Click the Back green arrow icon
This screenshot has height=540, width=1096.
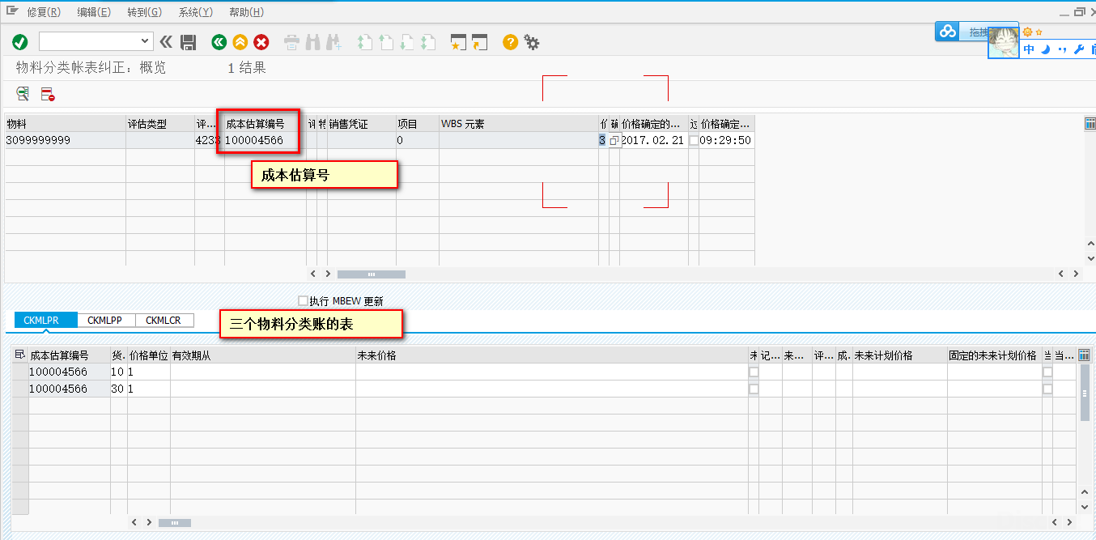(219, 41)
